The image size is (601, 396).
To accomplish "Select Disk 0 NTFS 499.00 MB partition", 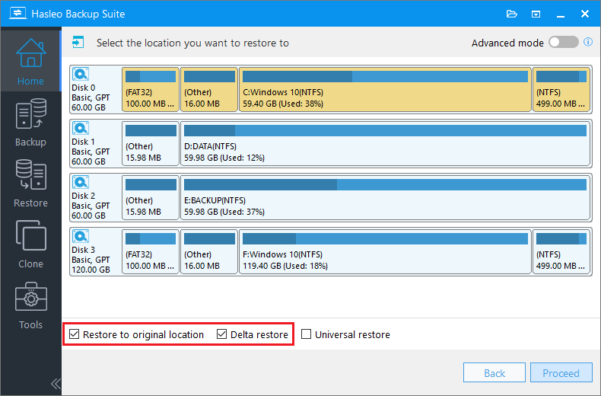I will pos(561,89).
